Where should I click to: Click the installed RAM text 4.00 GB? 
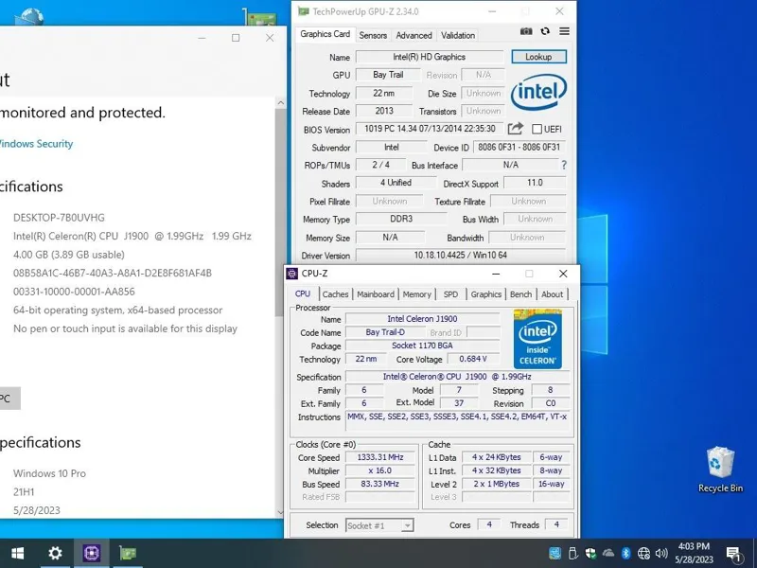[x=68, y=254]
